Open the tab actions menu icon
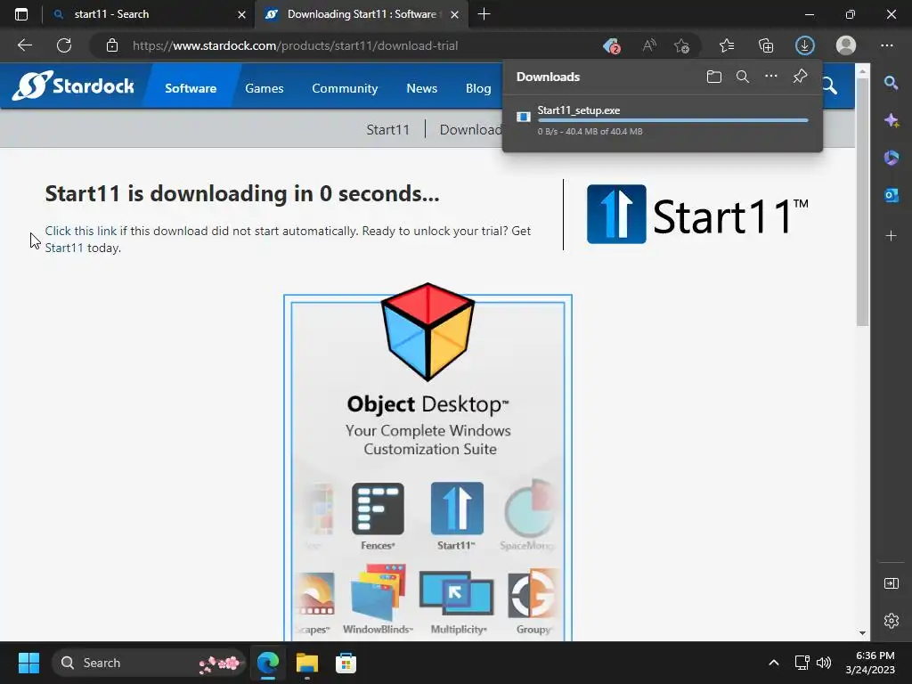 (21, 14)
